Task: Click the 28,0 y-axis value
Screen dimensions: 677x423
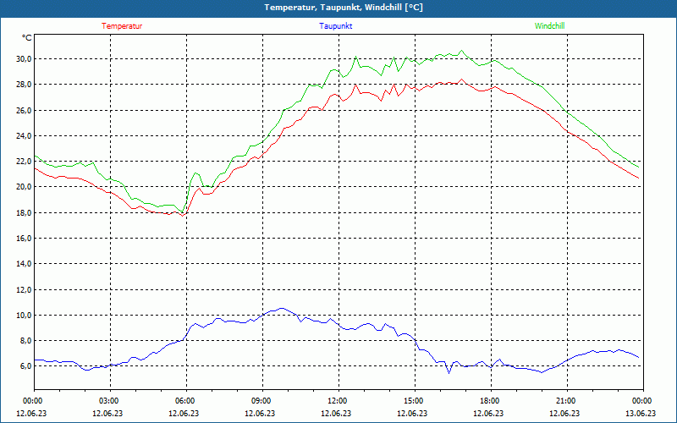Action: [x=25, y=84]
